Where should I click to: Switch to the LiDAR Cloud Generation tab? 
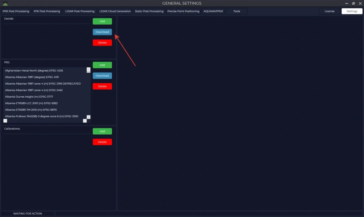click(115, 11)
